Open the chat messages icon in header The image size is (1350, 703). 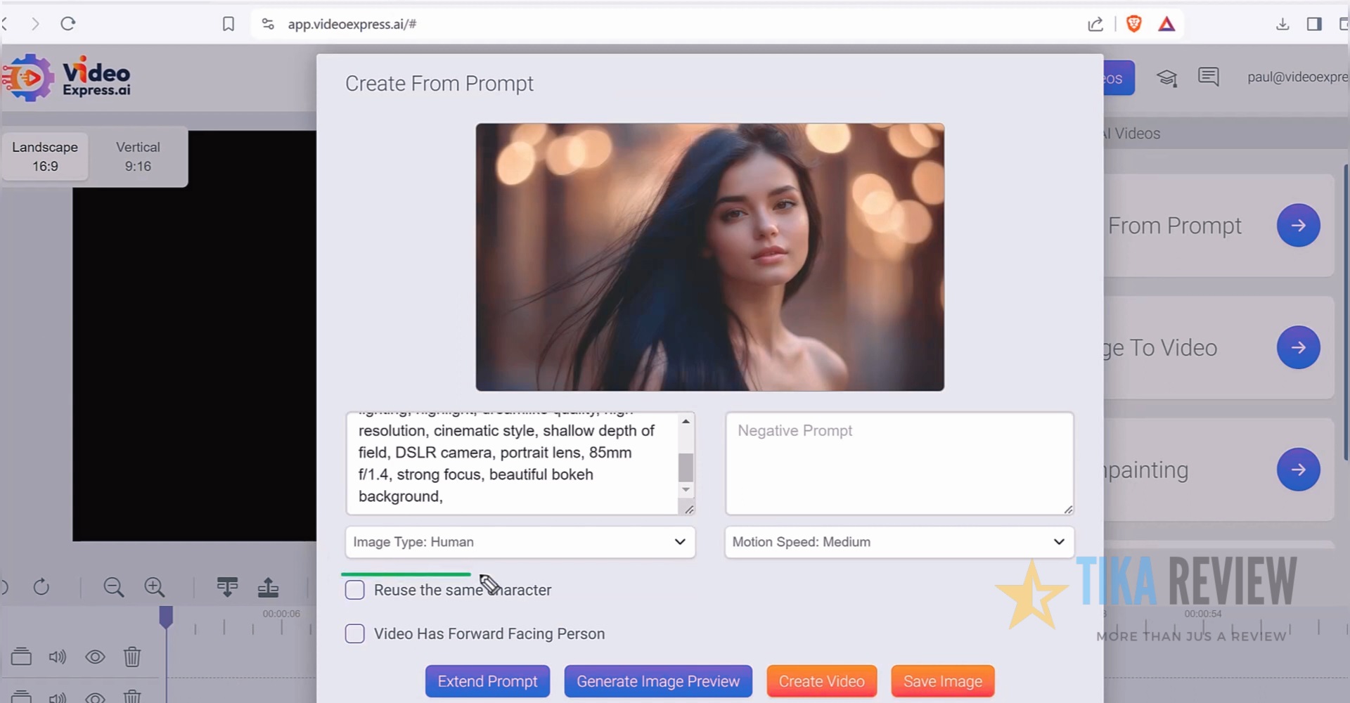point(1208,77)
